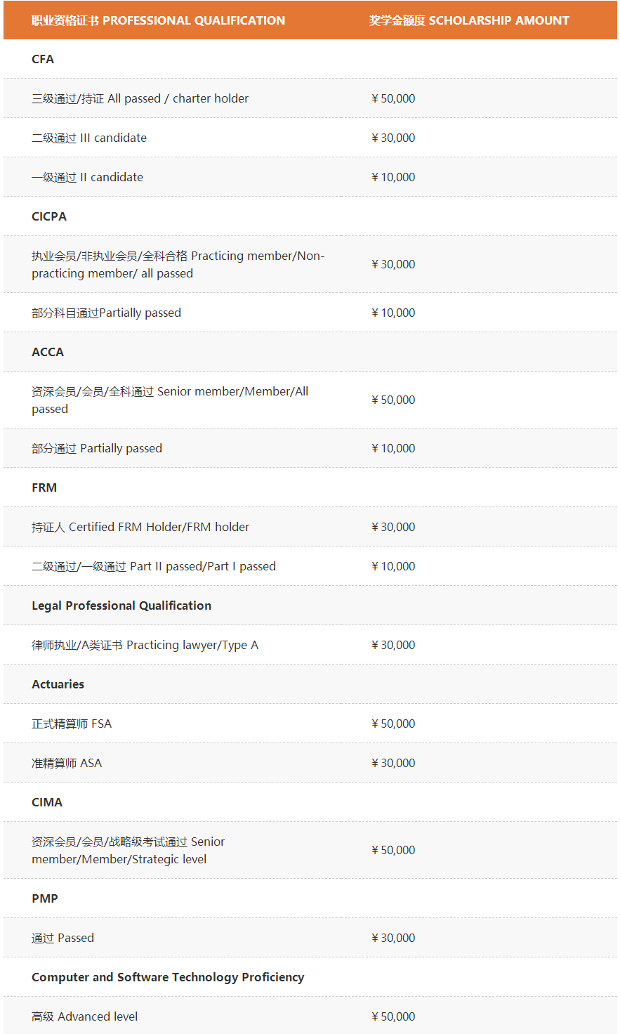Click the Legal Professional Qualification heading
Screen dimensions: 620x1034
[121, 606]
